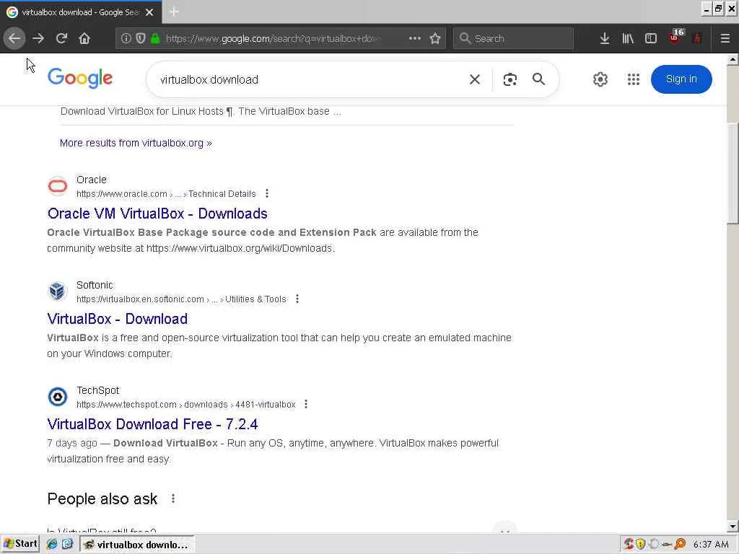This screenshot has width=739, height=554.
Task: Open the uBlock extension icon showing 16
Action: pyautogui.click(x=675, y=38)
